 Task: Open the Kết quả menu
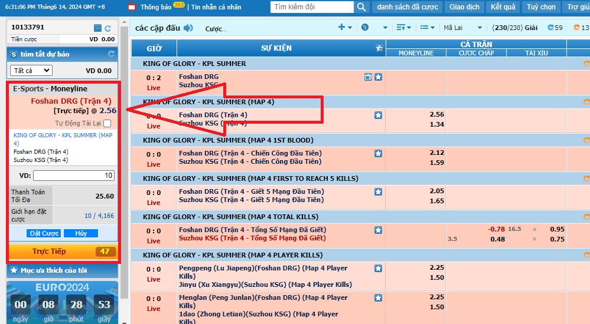503,7
